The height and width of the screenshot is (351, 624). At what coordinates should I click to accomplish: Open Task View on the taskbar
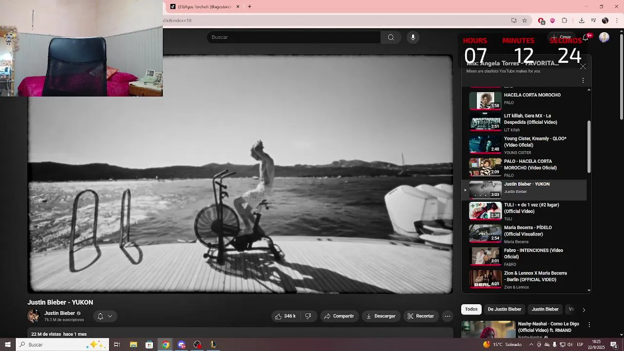coord(117,345)
